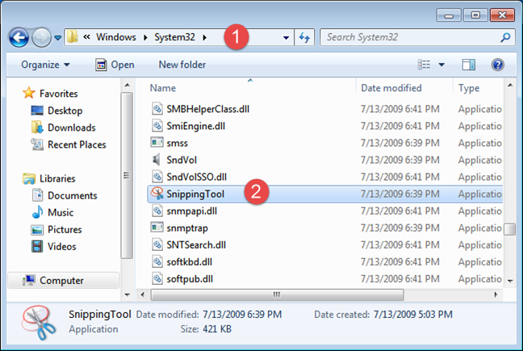Click New folder in the command bar
The width and height of the screenshot is (523, 351).
[x=182, y=65]
